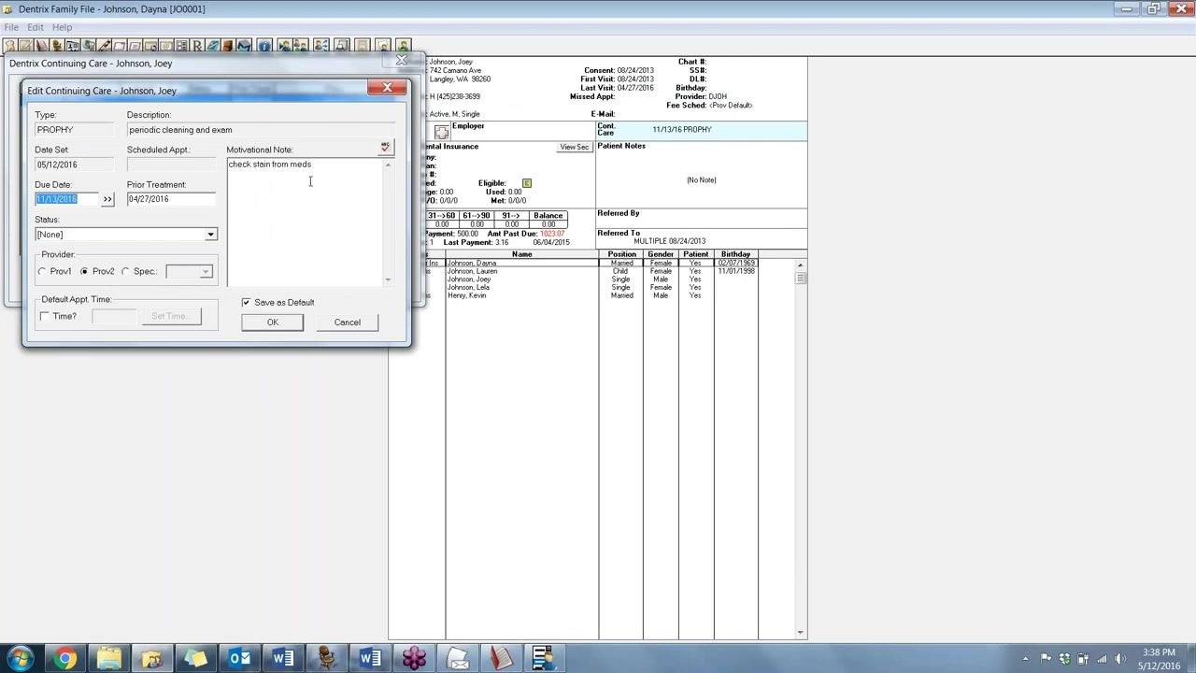Uncheck Save as Default
Image resolution: width=1196 pixels, height=673 pixels.
246,302
